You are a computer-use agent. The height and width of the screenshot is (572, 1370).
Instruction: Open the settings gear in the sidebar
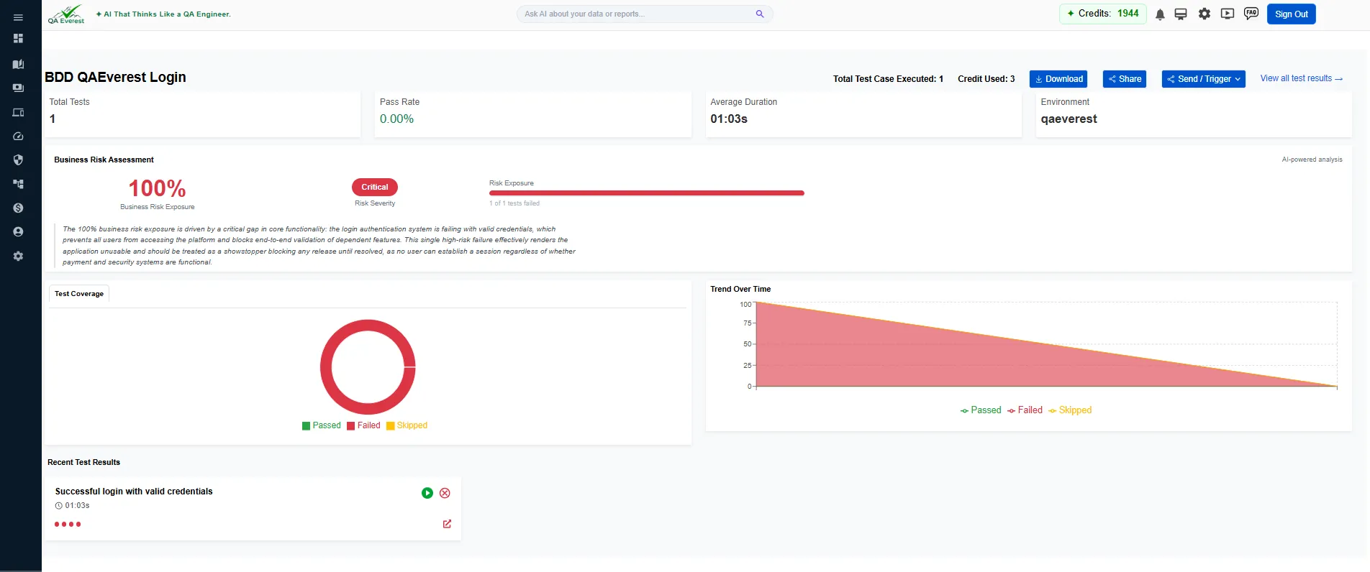pyautogui.click(x=18, y=256)
